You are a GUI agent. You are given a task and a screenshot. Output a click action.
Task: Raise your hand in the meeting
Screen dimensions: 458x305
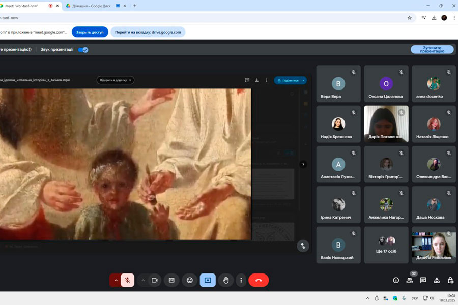click(226, 280)
